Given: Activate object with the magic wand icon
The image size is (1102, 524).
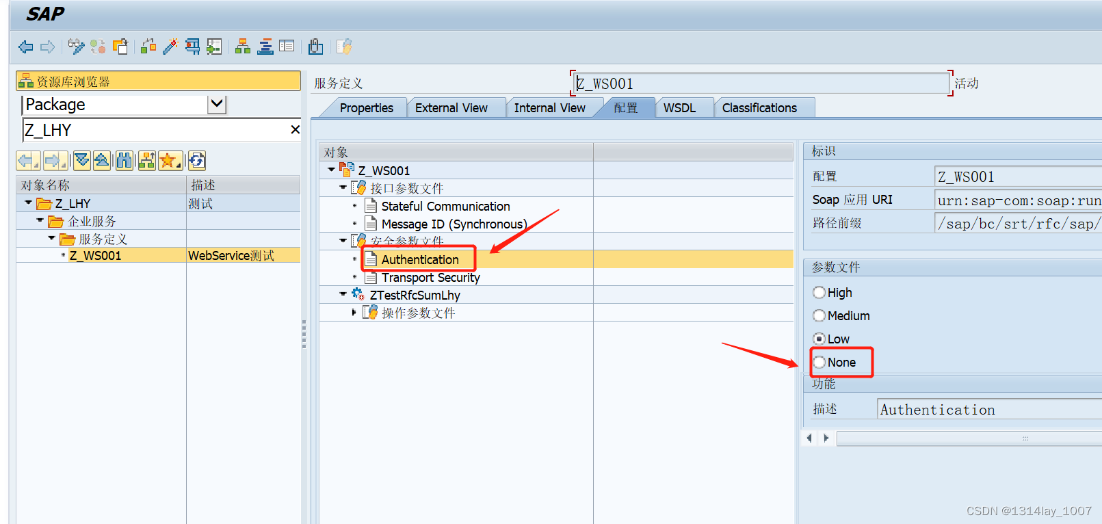Looking at the screenshot, I should 170,47.
